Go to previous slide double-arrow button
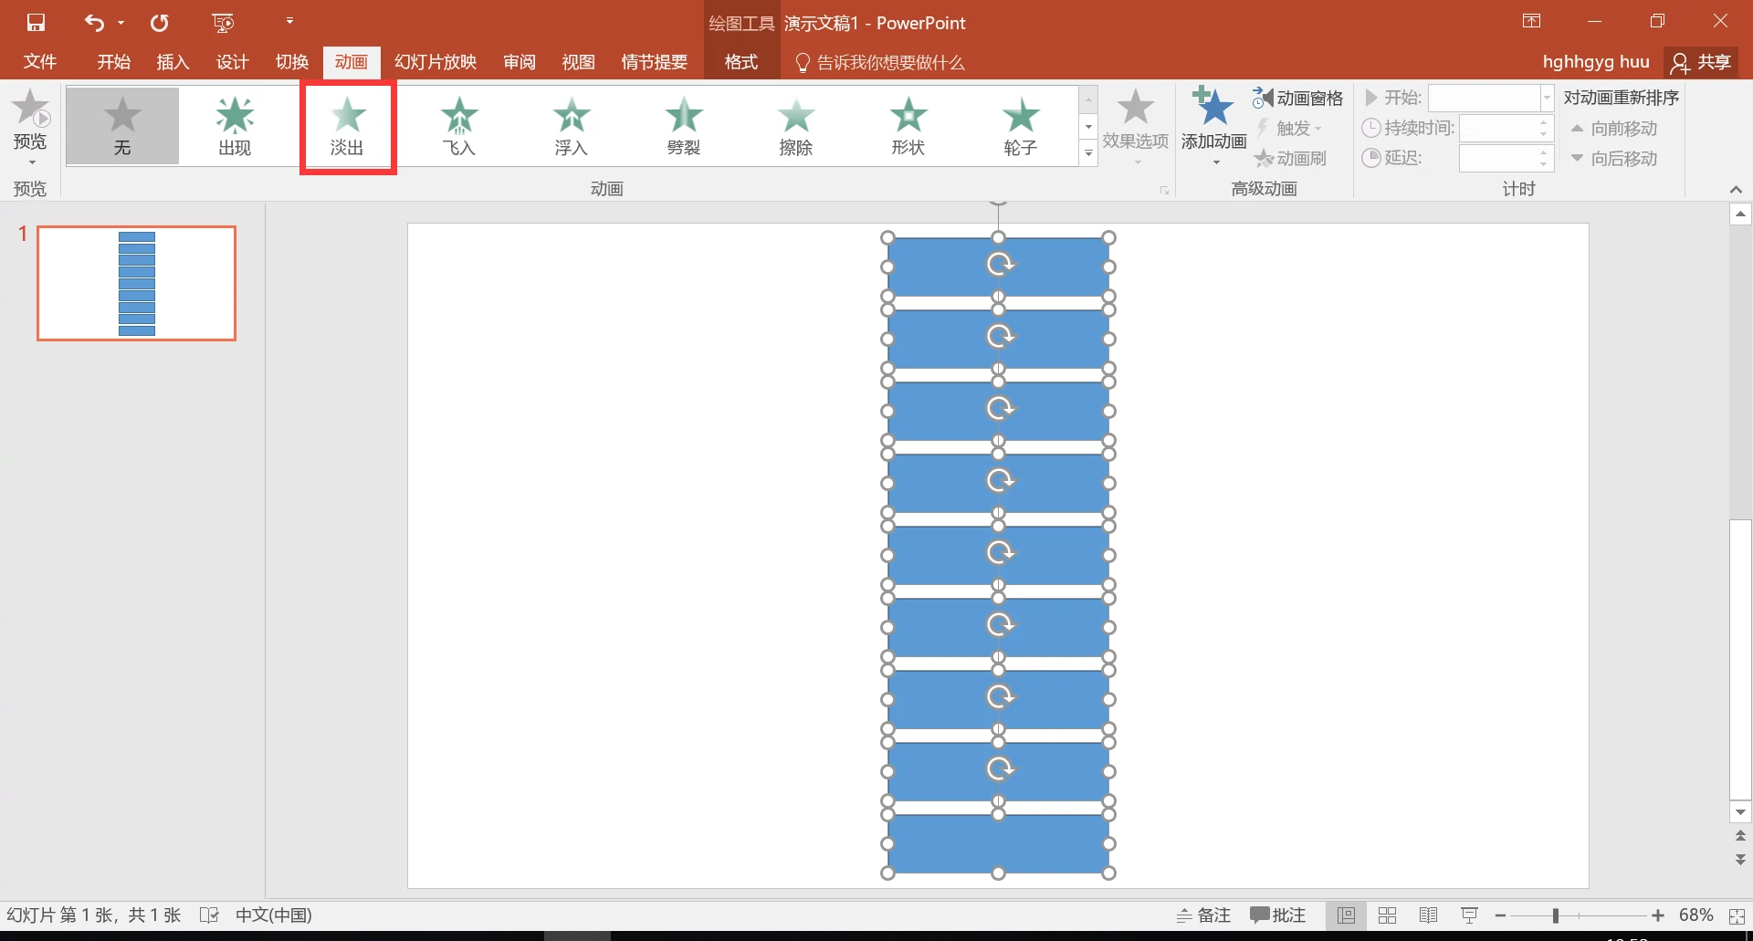The width and height of the screenshot is (1753, 941). coord(1740,836)
